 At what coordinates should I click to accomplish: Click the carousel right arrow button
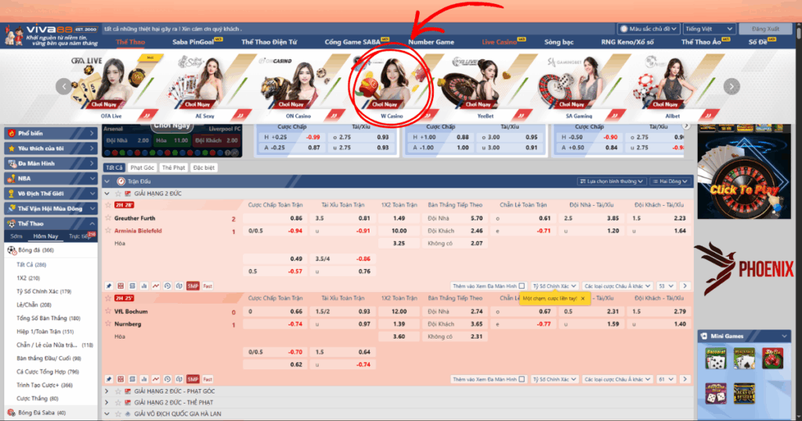tap(732, 87)
